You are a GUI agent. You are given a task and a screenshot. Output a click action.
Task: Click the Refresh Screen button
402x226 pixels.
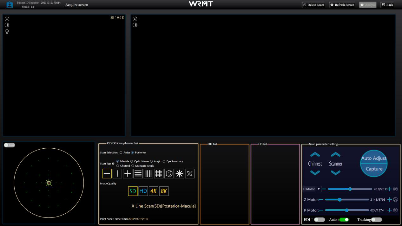coord(342,5)
